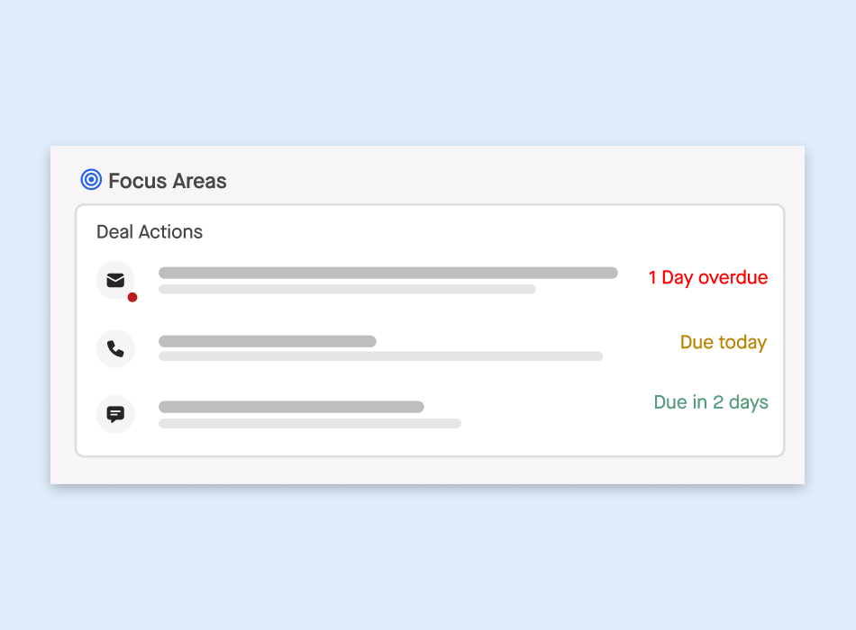This screenshot has width=856, height=630.
Task: Open the phone action's title placeholder line
Action: point(268,341)
